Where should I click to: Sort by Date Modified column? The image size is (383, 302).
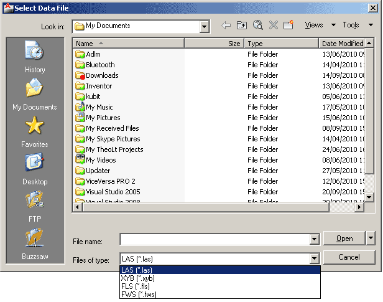342,44
